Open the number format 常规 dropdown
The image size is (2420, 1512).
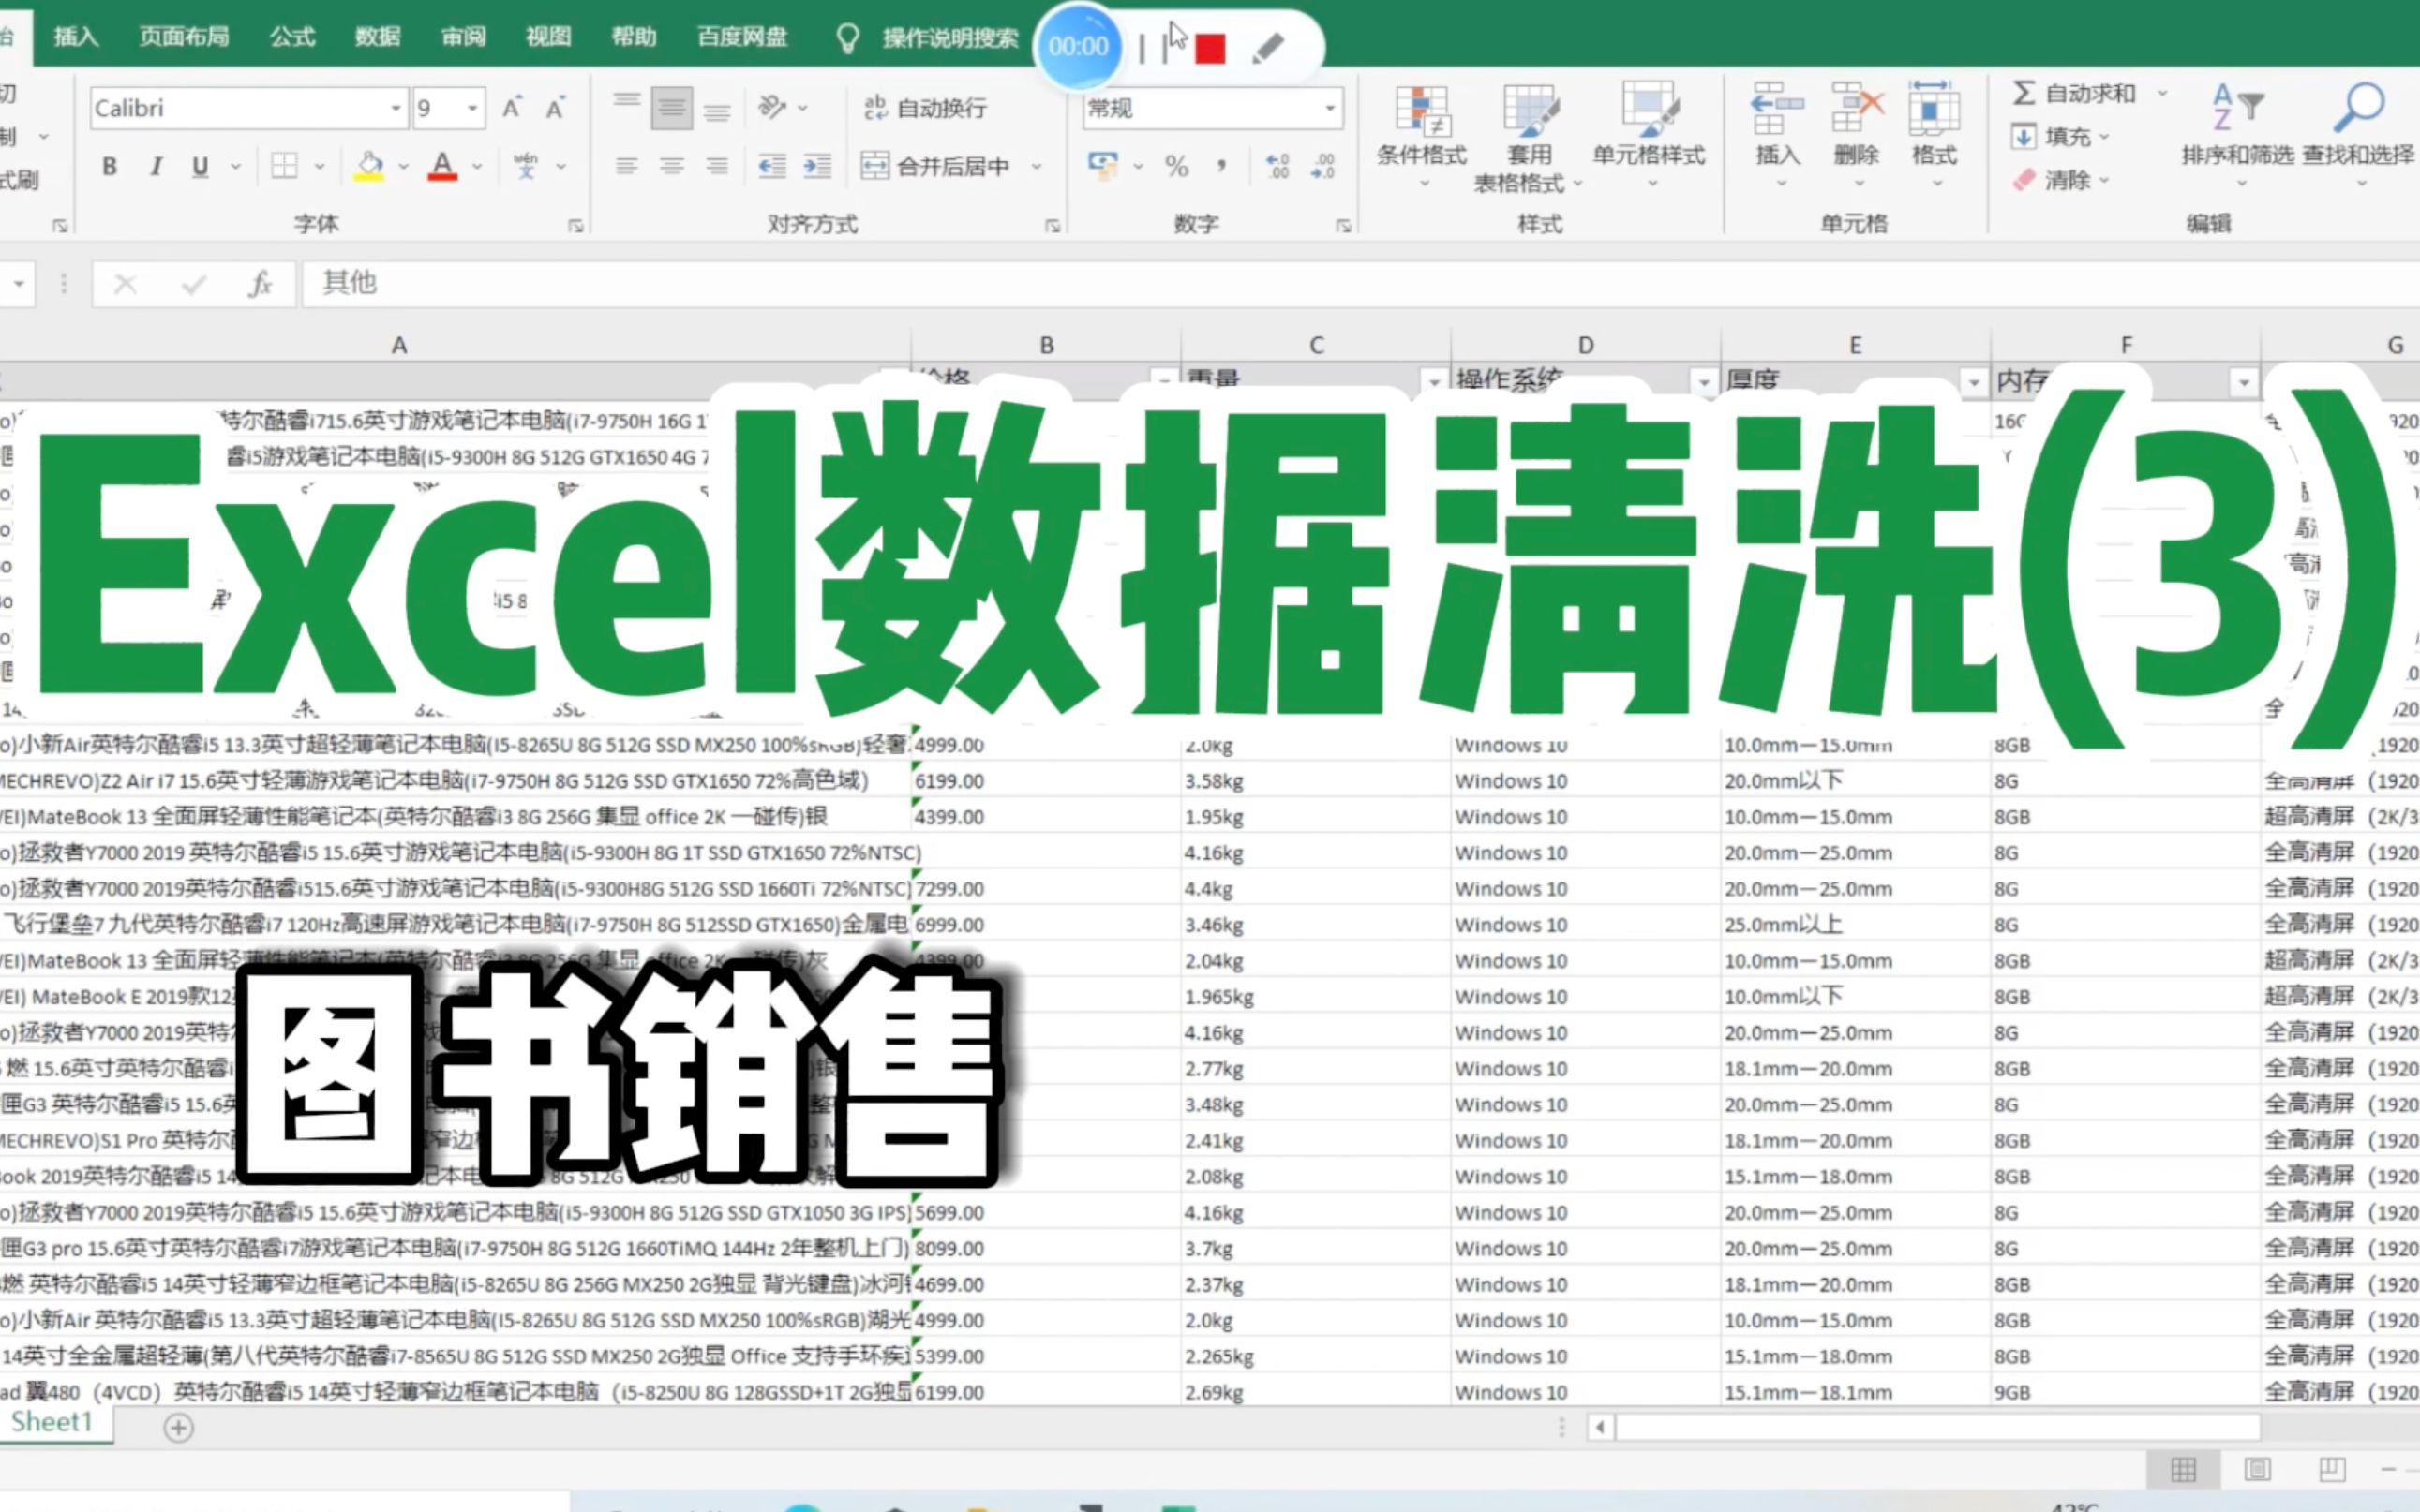pos(1330,108)
